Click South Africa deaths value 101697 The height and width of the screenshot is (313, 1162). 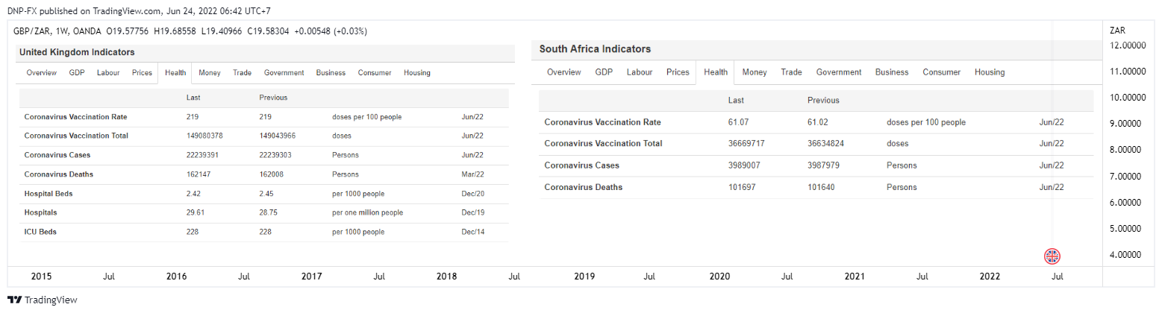point(743,187)
